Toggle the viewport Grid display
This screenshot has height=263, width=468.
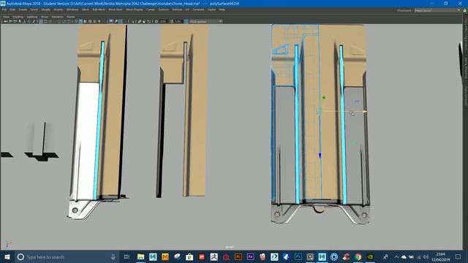[x=41, y=21]
